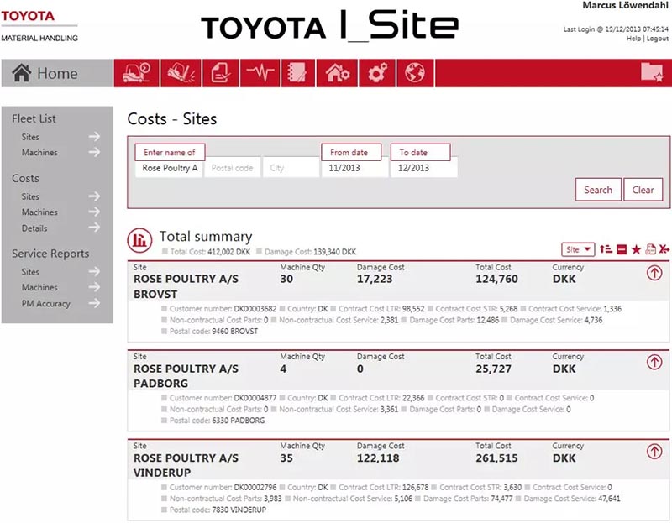This screenshot has height=523, width=672.
Task: Collapse the ROSE POULTRY A/S BROVST row
Action: [654, 273]
